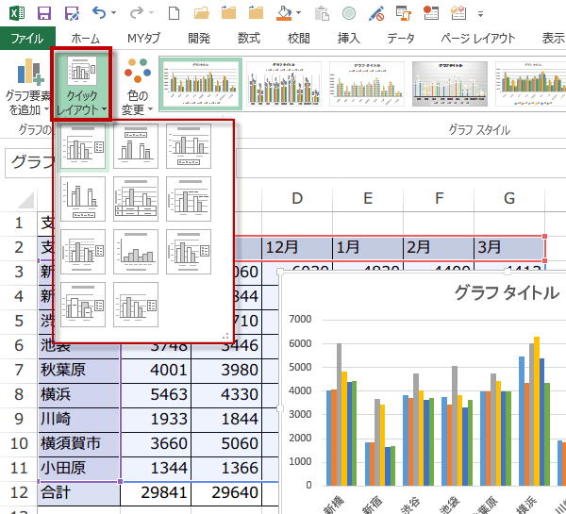This screenshot has height=514, width=566.
Task: Choose quick layout 7 in third row
Action: (x=83, y=252)
